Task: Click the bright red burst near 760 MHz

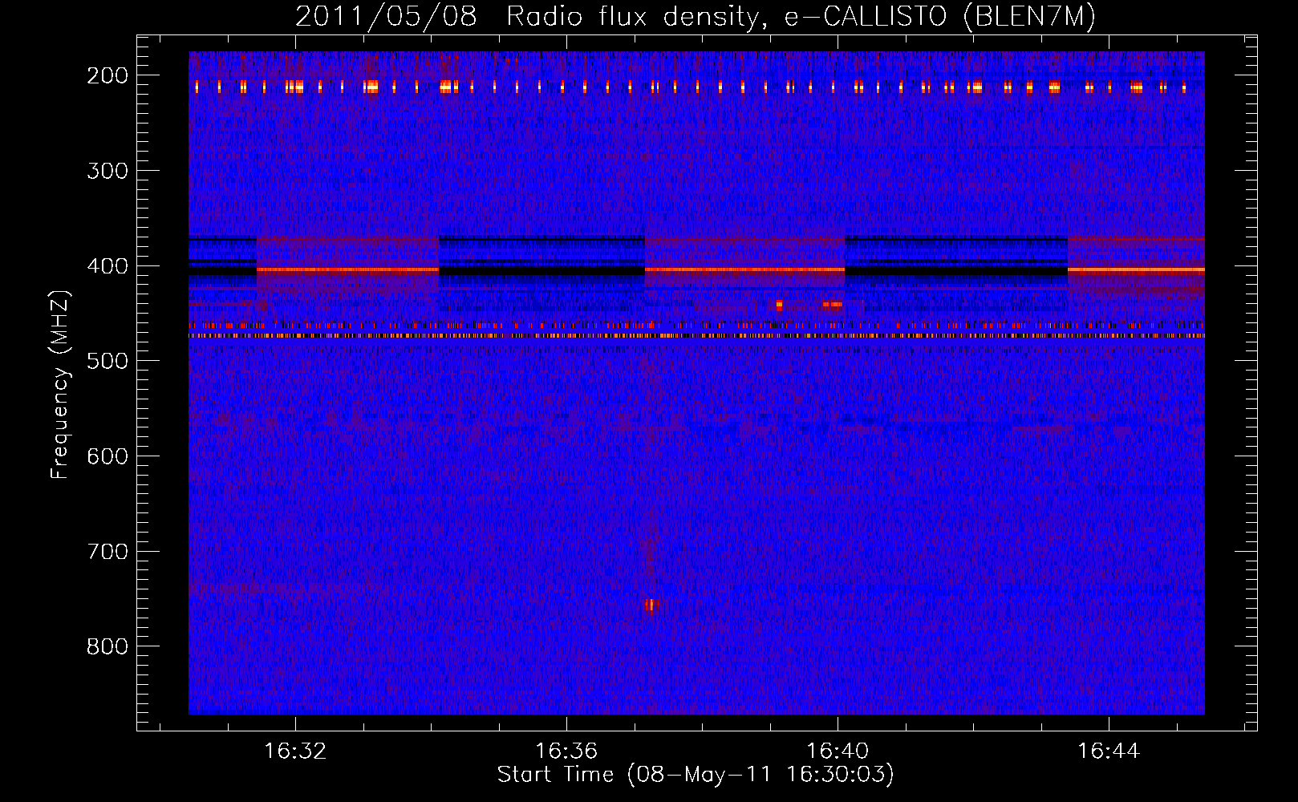Action: (651, 605)
